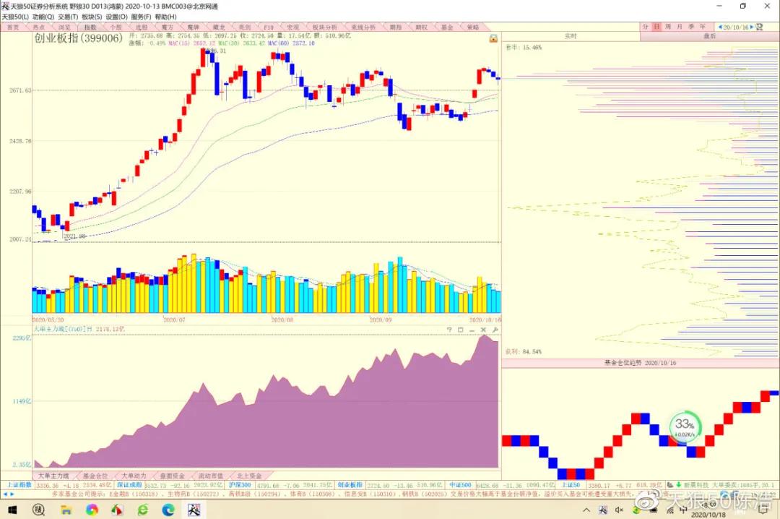Click the volume muted tray icon
The width and height of the screenshot is (780, 519).
[620, 510]
